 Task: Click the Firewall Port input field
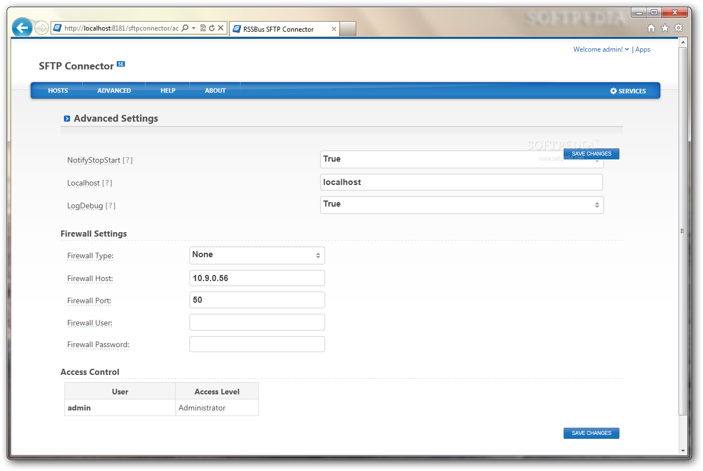pos(257,300)
